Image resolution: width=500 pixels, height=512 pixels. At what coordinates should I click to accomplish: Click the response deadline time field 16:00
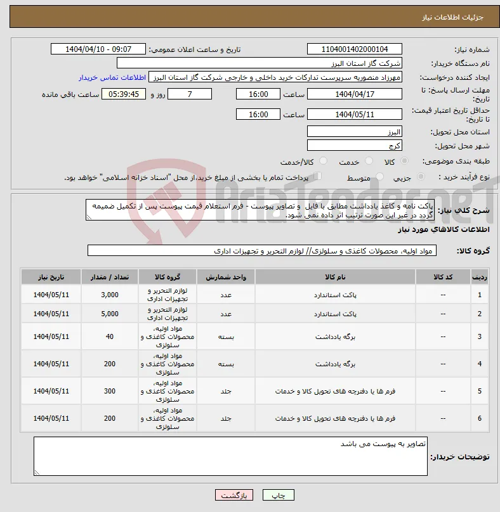pos(258,94)
